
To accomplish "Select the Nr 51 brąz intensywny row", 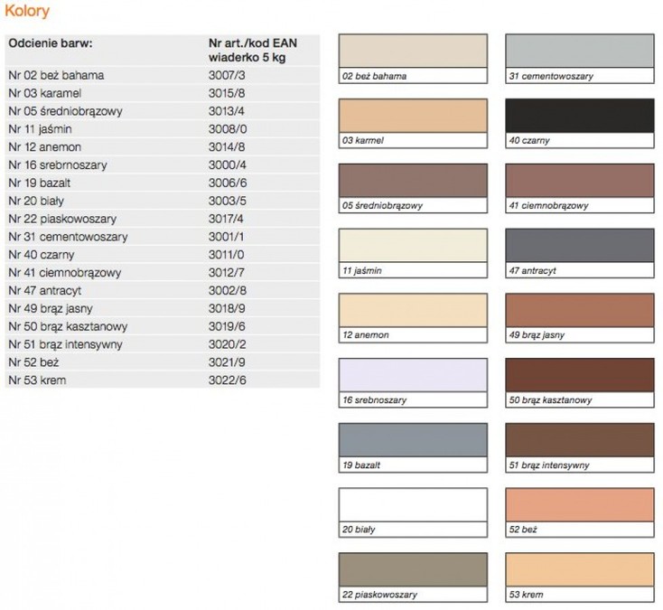I will pyautogui.click(x=163, y=344).
